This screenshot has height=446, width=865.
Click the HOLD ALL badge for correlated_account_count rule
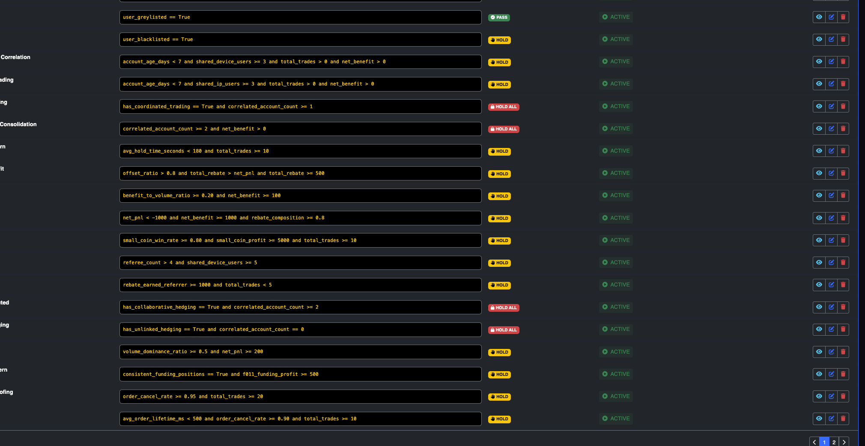coord(504,129)
